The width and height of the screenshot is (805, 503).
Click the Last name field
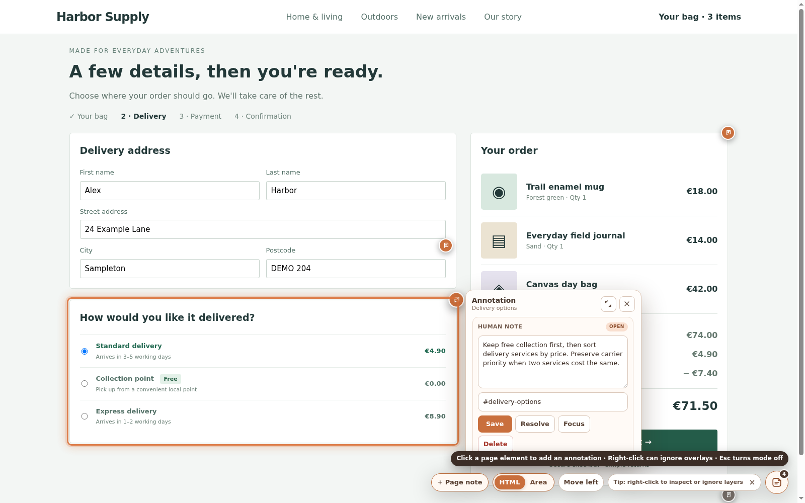coord(356,191)
